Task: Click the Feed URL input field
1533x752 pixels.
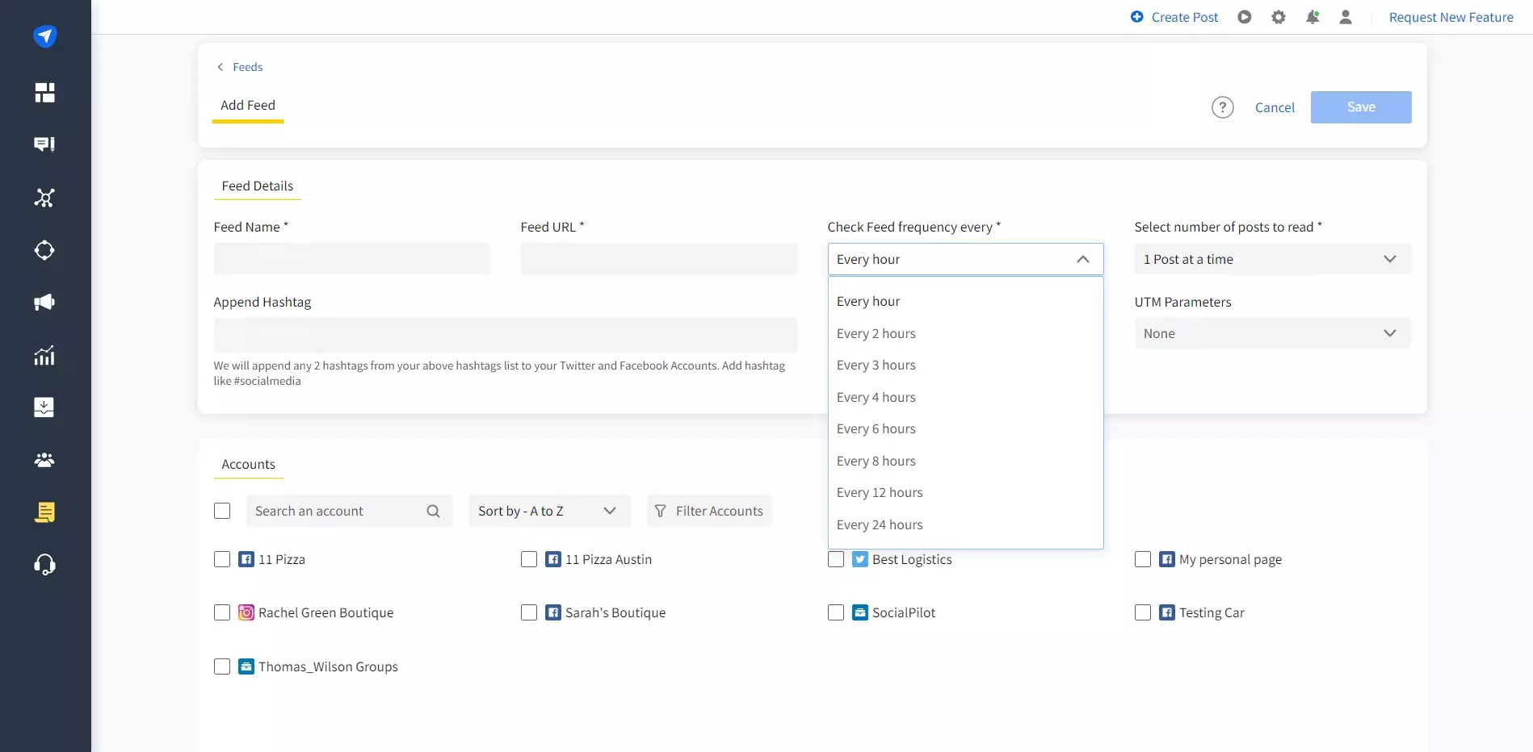Action: pyautogui.click(x=659, y=259)
